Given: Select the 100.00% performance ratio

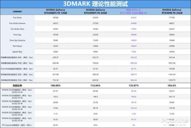Looking at the screenshot, I should [55, 86].
